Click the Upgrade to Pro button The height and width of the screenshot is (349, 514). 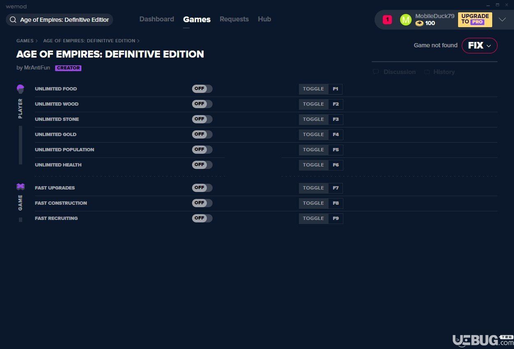475,19
